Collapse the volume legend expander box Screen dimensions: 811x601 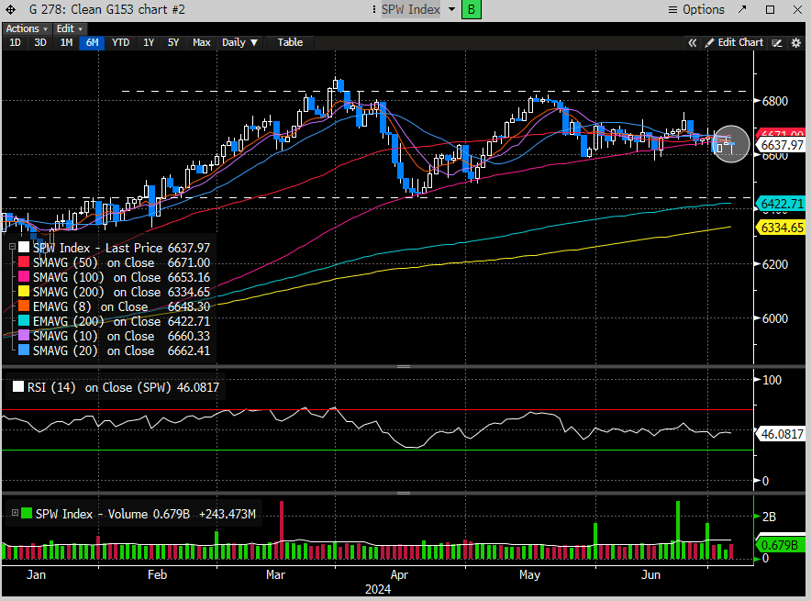(15, 513)
